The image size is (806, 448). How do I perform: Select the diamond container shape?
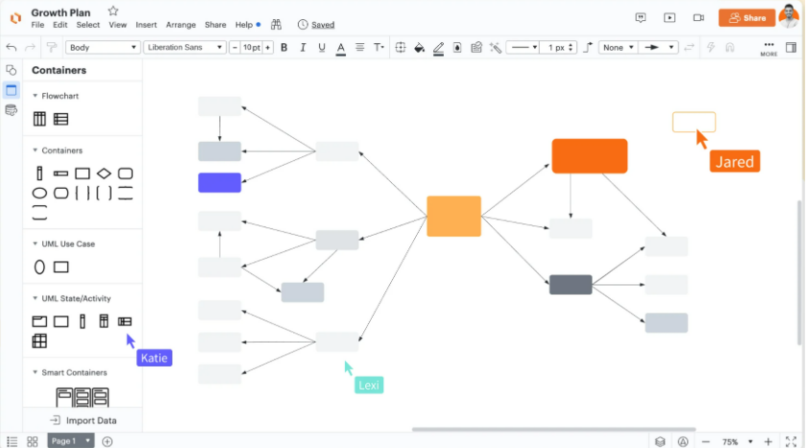pyautogui.click(x=104, y=174)
